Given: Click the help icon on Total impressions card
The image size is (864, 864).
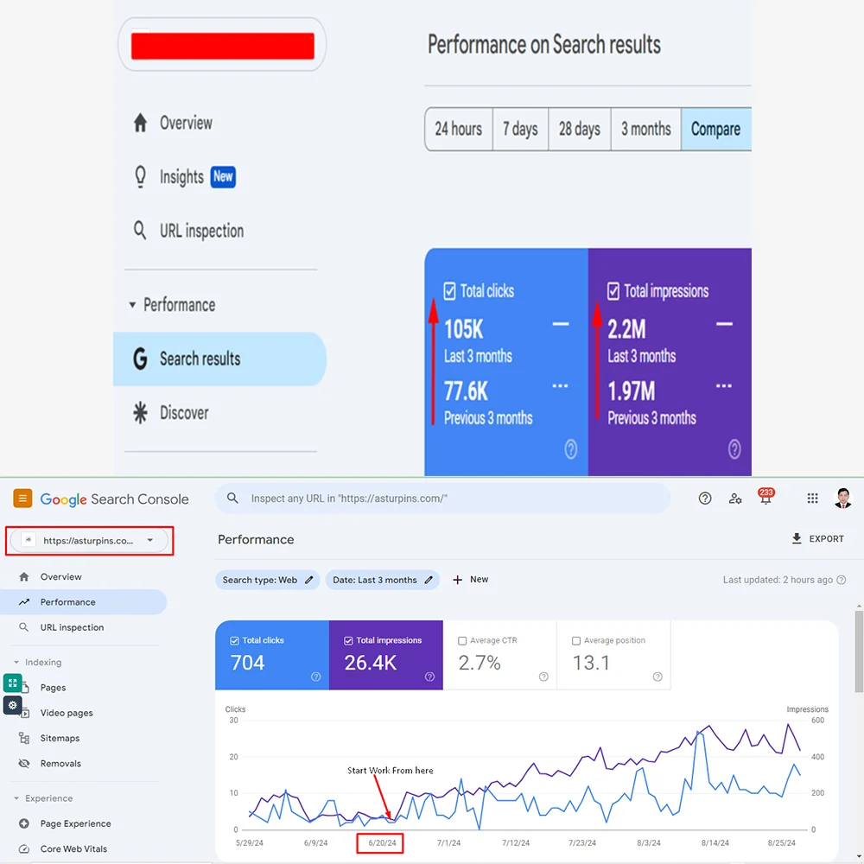Looking at the screenshot, I should click(429, 677).
